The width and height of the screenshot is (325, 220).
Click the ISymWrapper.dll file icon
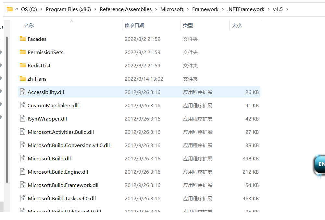(x=23, y=119)
